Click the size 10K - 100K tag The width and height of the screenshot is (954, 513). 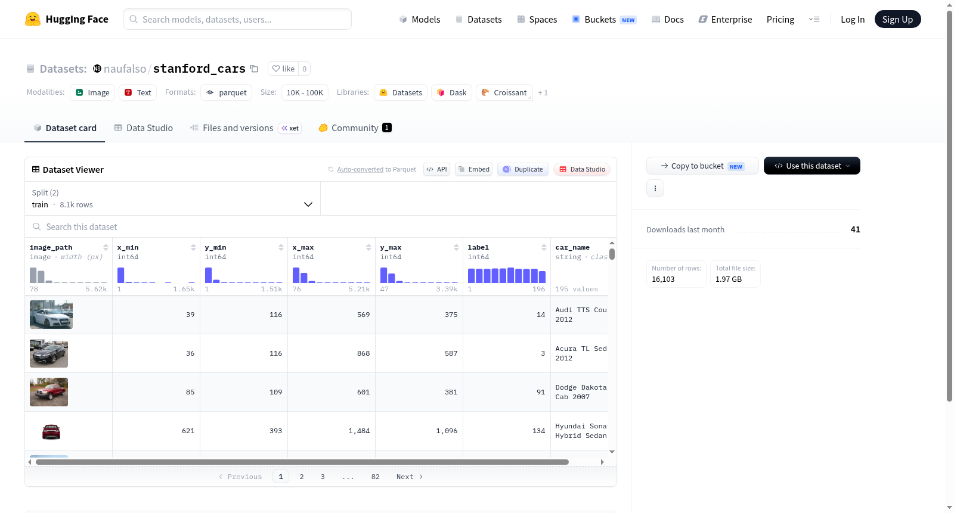coord(305,92)
